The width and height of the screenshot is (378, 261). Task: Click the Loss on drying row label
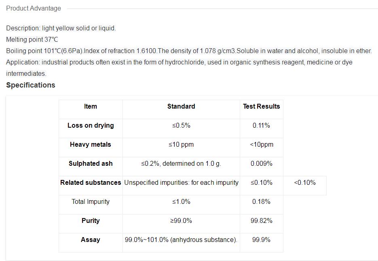[x=91, y=126]
